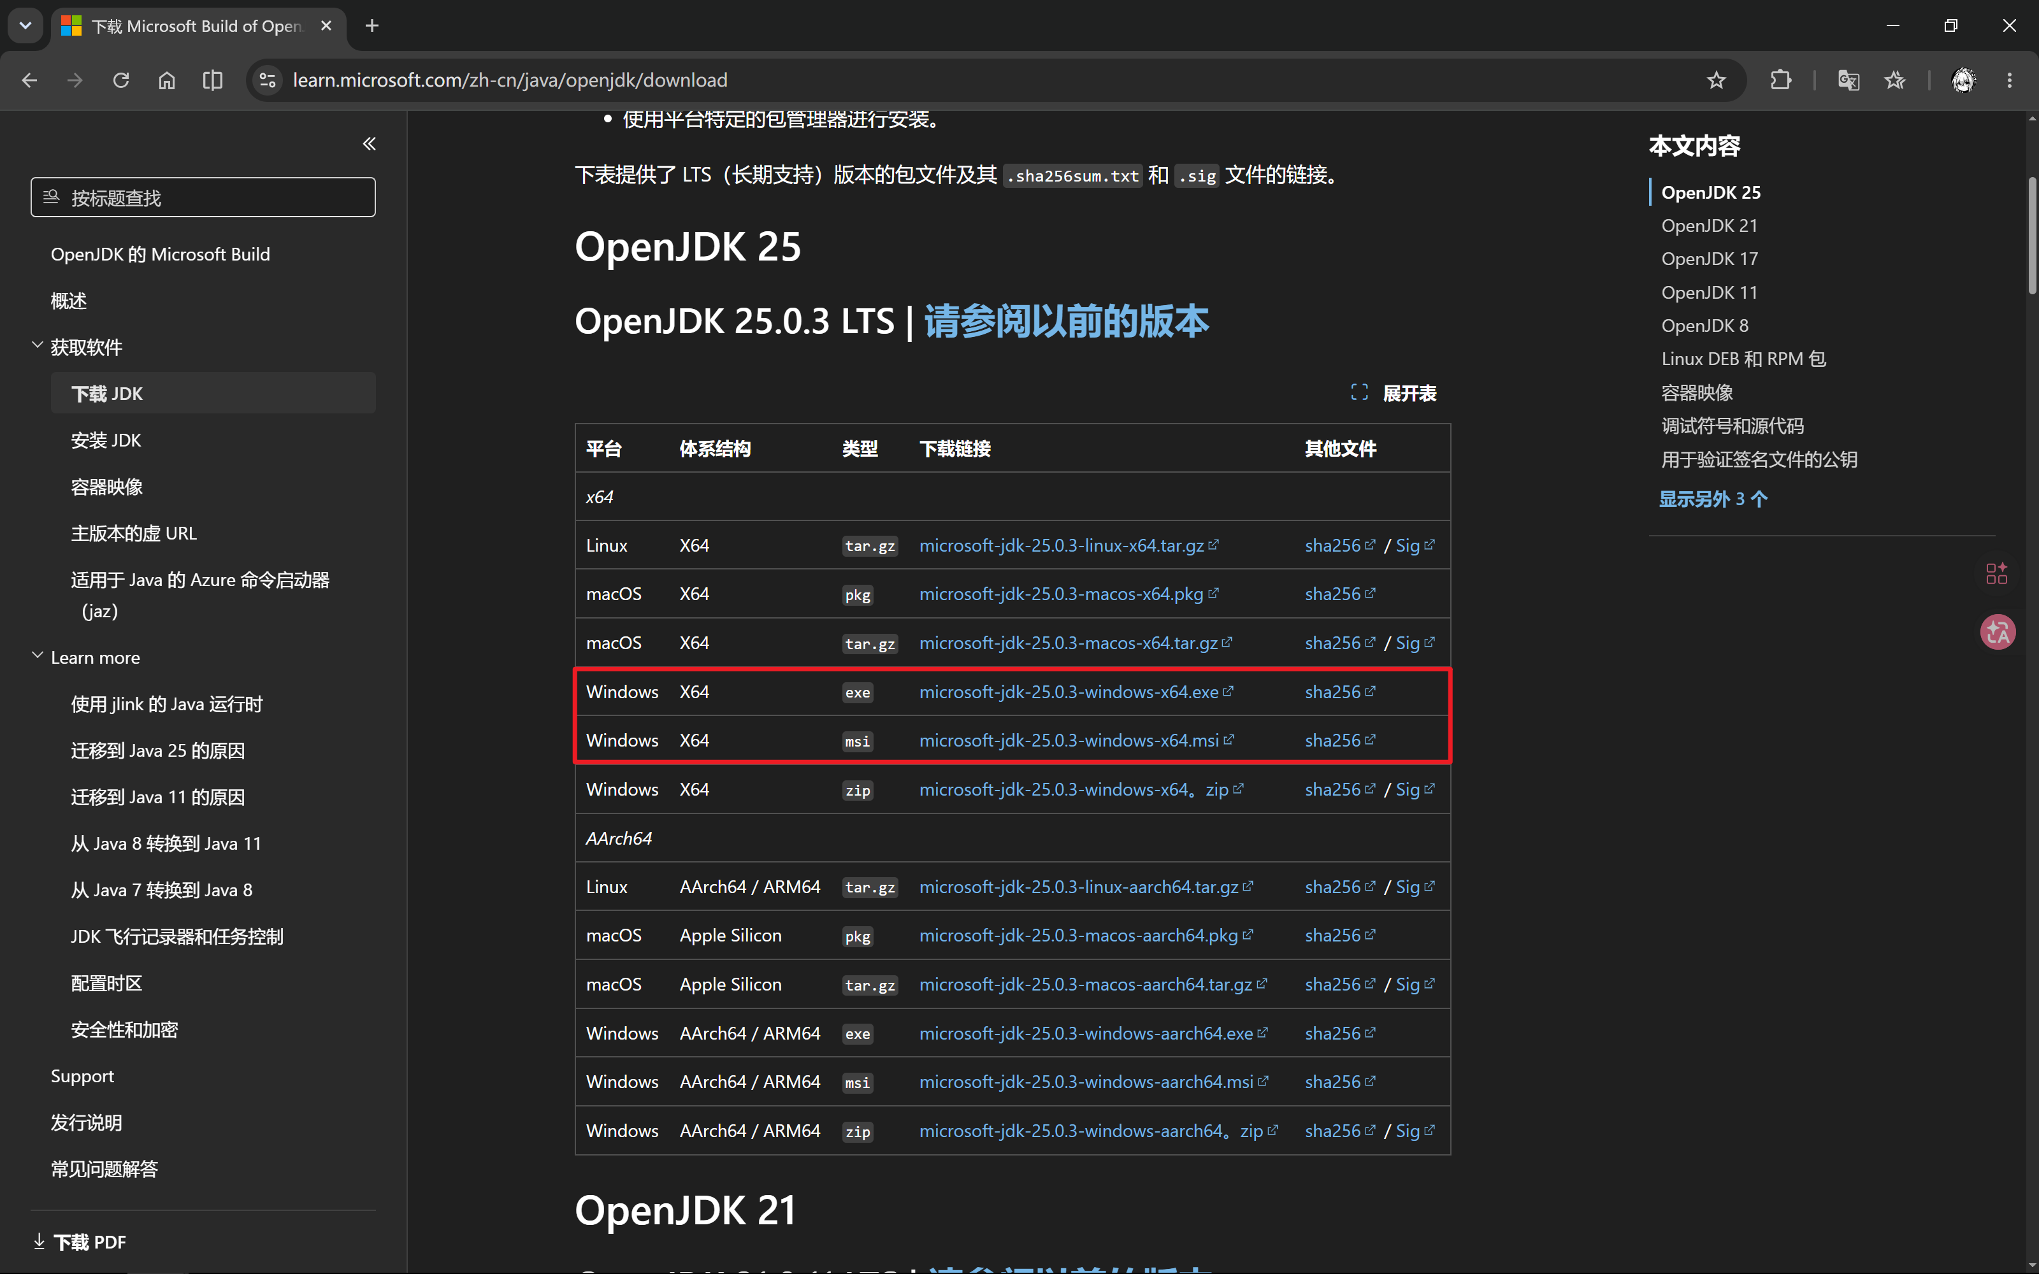Go to the browser home page

pos(167,80)
